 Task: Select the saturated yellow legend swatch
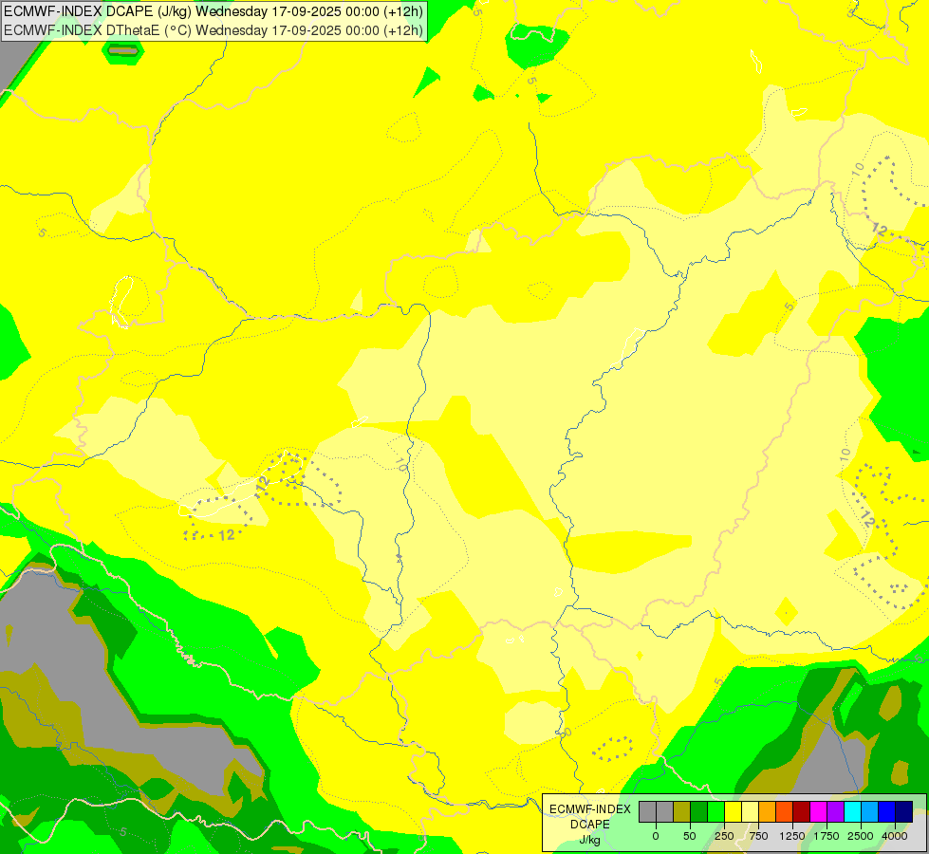click(734, 812)
